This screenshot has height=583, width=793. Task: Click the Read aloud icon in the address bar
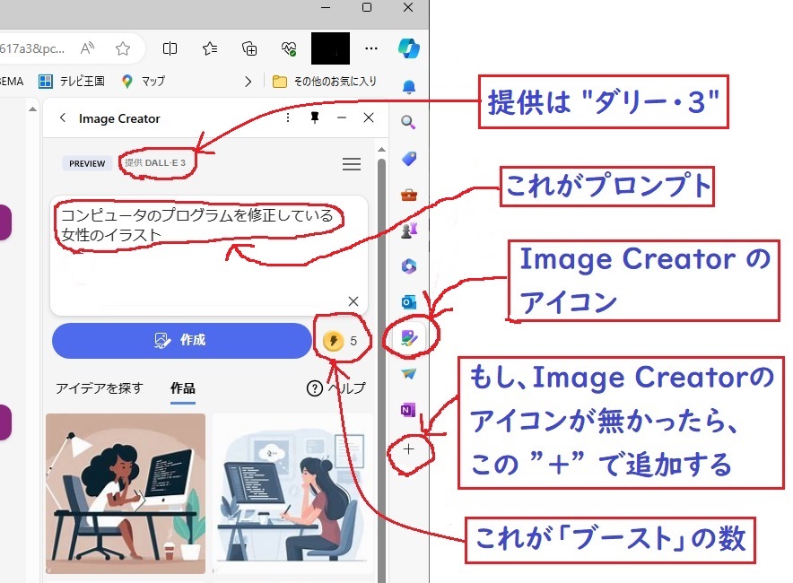click(x=87, y=48)
